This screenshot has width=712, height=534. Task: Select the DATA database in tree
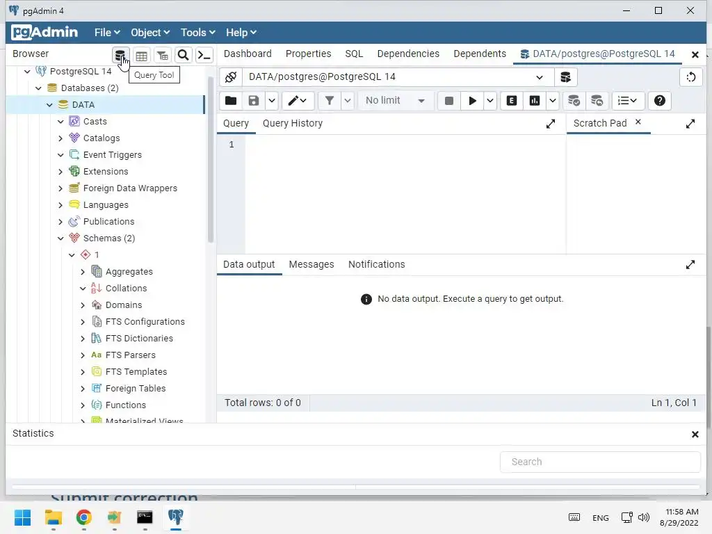[x=83, y=105]
